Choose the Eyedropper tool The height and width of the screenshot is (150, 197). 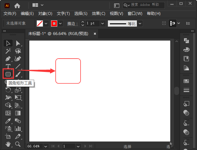click(x=8, y=121)
